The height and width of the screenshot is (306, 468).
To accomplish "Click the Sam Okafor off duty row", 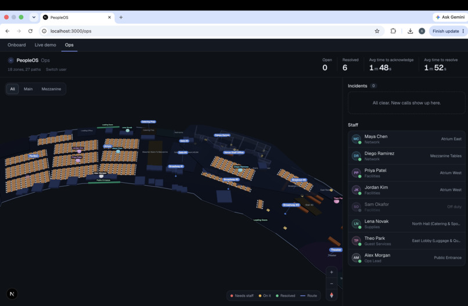I will point(406,207).
